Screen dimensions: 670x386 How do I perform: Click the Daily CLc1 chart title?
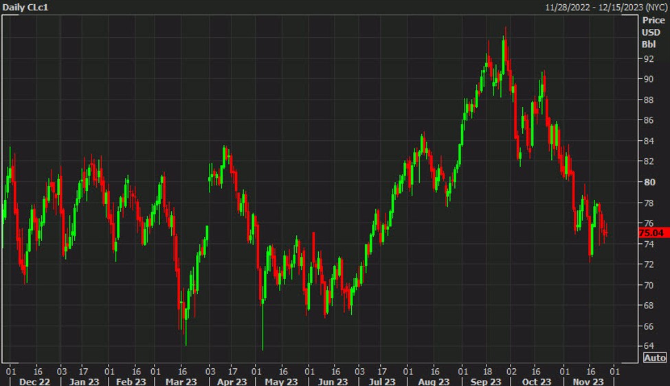[27, 7]
